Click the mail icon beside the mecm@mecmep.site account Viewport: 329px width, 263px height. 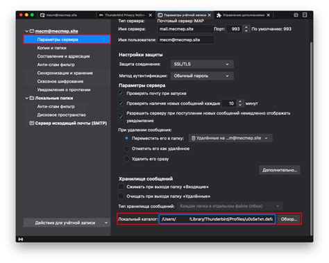pos(32,31)
